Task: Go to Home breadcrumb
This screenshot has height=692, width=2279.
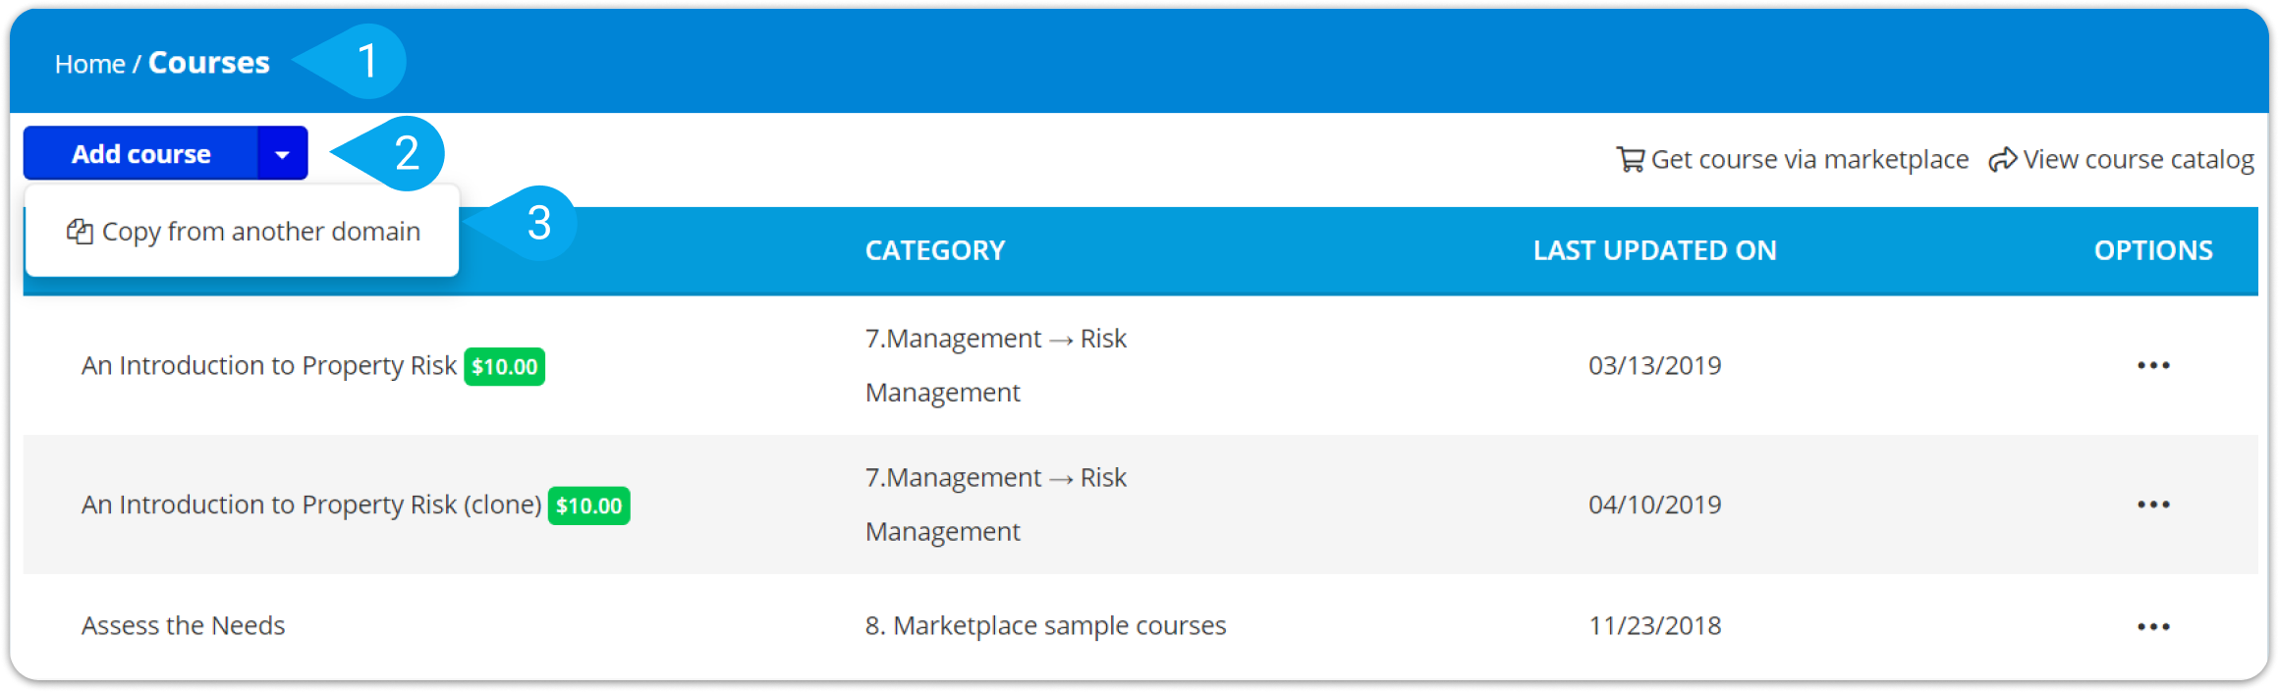Action: [89, 64]
